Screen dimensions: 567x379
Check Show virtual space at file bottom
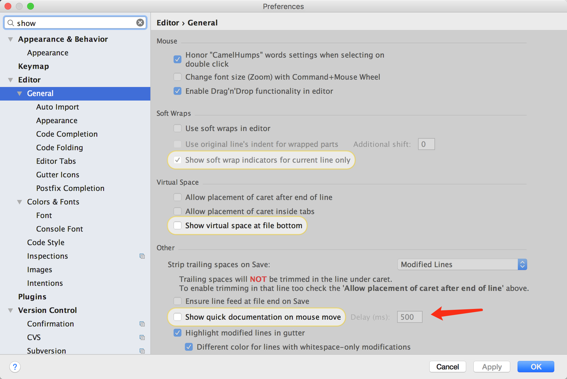click(178, 225)
